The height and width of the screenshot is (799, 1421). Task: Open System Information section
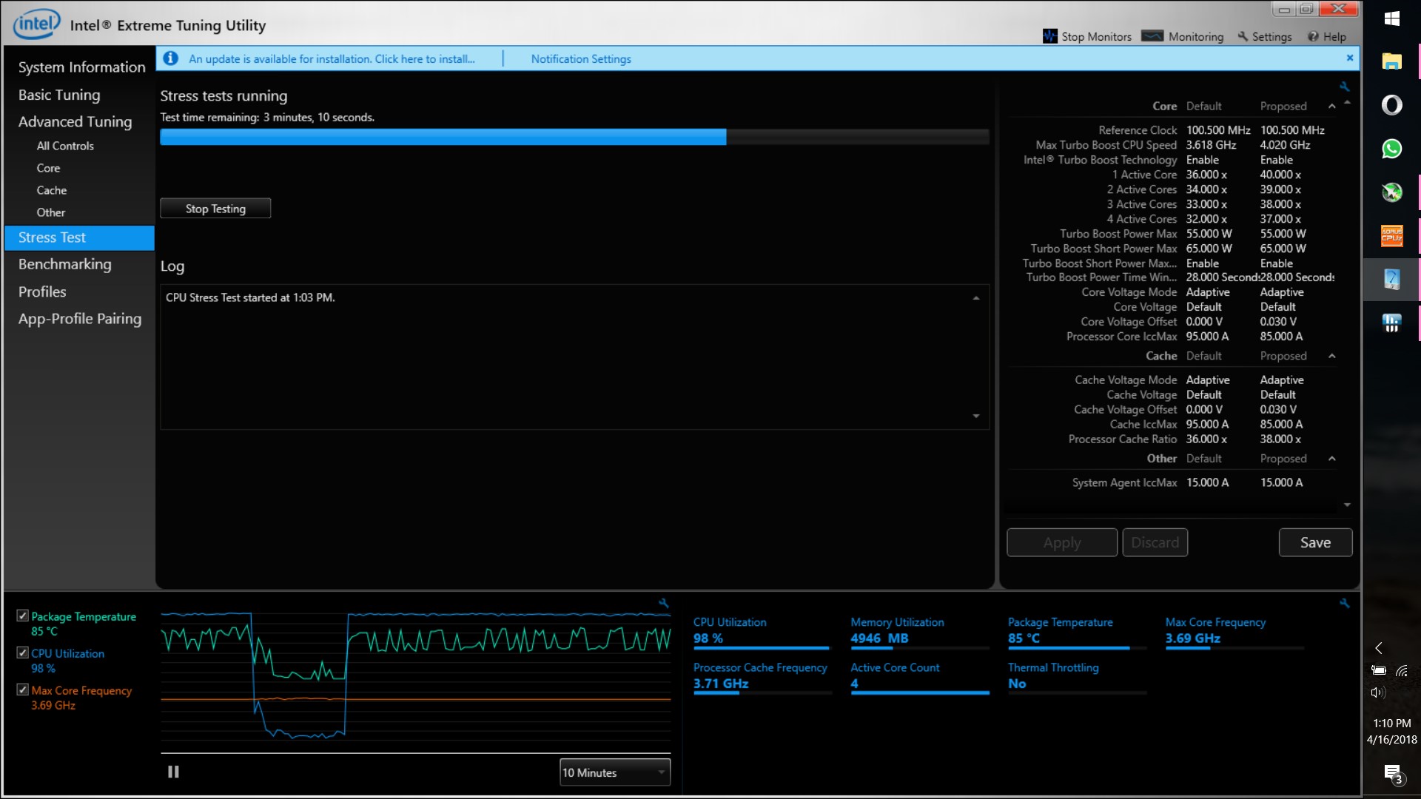[x=81, y=67]
